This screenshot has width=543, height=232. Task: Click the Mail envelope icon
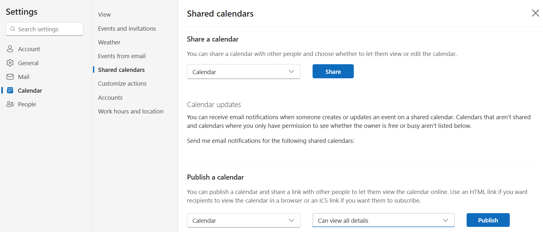coord(10,77)
